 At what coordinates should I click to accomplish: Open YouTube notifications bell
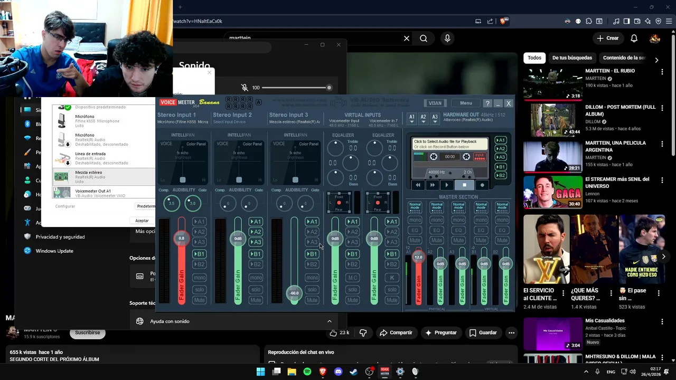click(634, 39)
